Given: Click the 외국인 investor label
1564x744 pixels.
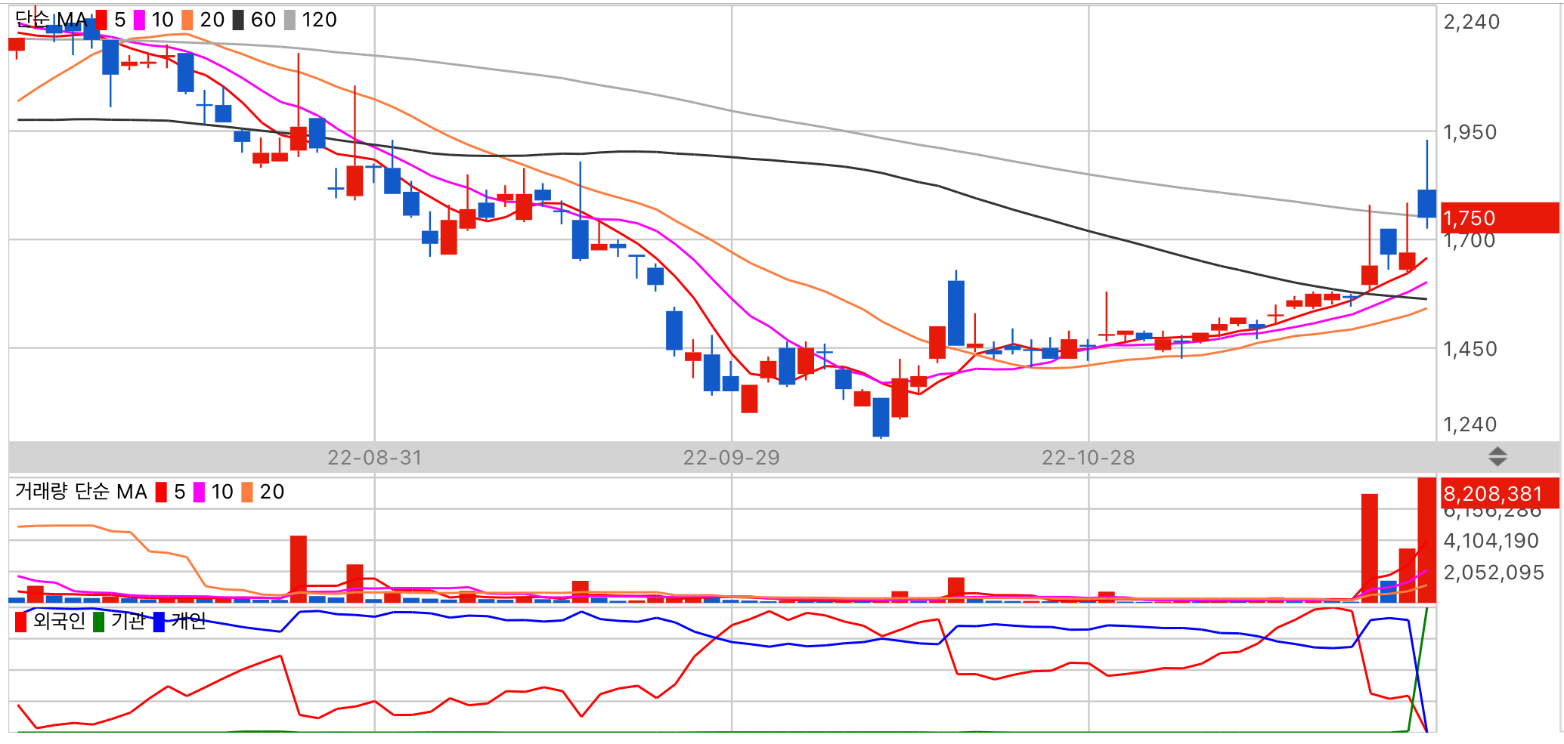Looking at the screenshot, I should (59, 621).
